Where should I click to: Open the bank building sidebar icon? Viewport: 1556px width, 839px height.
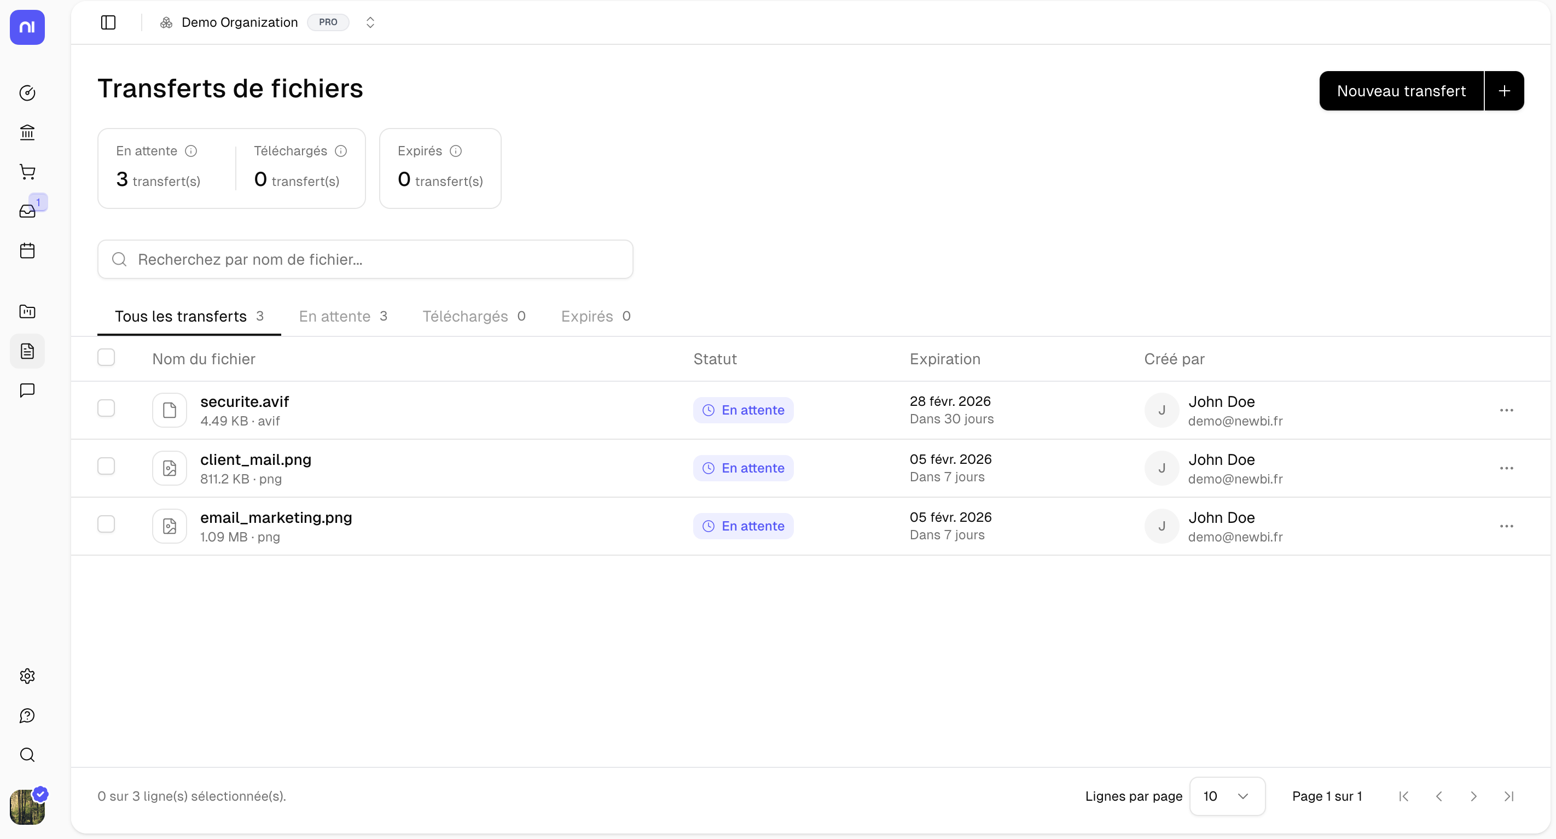(27, 132)
